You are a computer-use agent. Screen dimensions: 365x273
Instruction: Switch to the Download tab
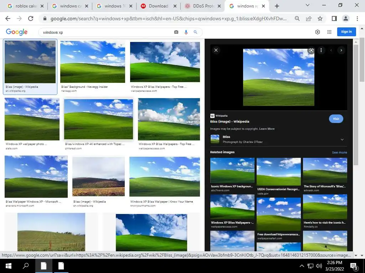(x=158, y=6)
